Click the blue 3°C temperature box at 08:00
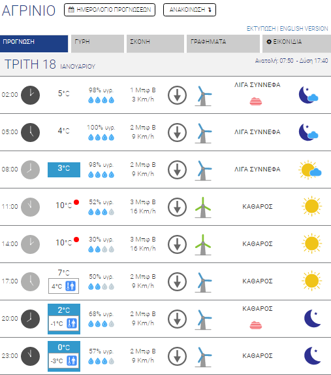 coord(64,170)
